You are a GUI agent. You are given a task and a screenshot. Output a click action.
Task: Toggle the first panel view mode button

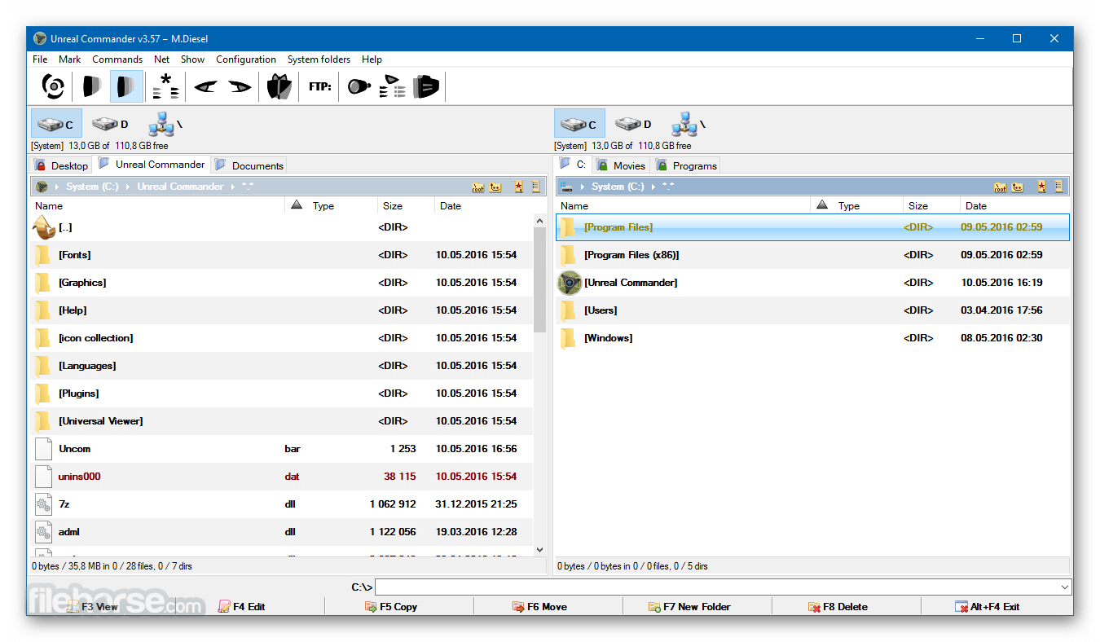(91, 86)
